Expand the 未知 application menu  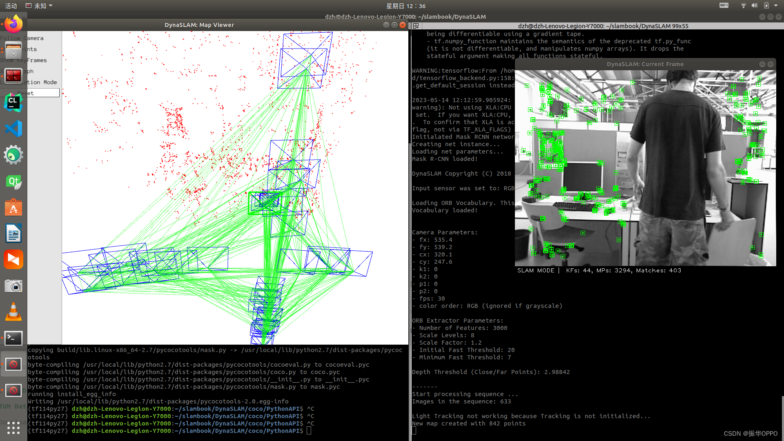coord(40,6)
